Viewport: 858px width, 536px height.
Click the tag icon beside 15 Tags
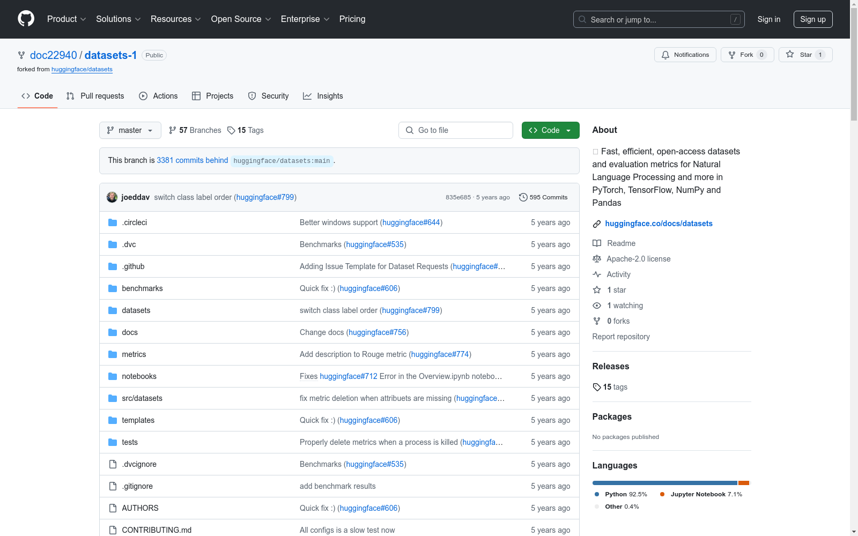click(x=231, y=130)
